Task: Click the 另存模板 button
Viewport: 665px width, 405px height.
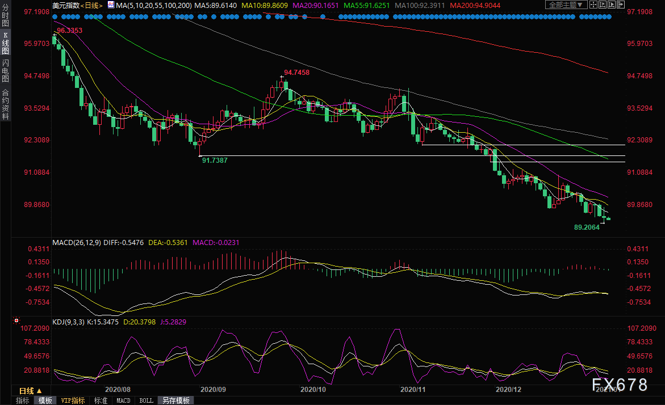Action: coord(177,400)
